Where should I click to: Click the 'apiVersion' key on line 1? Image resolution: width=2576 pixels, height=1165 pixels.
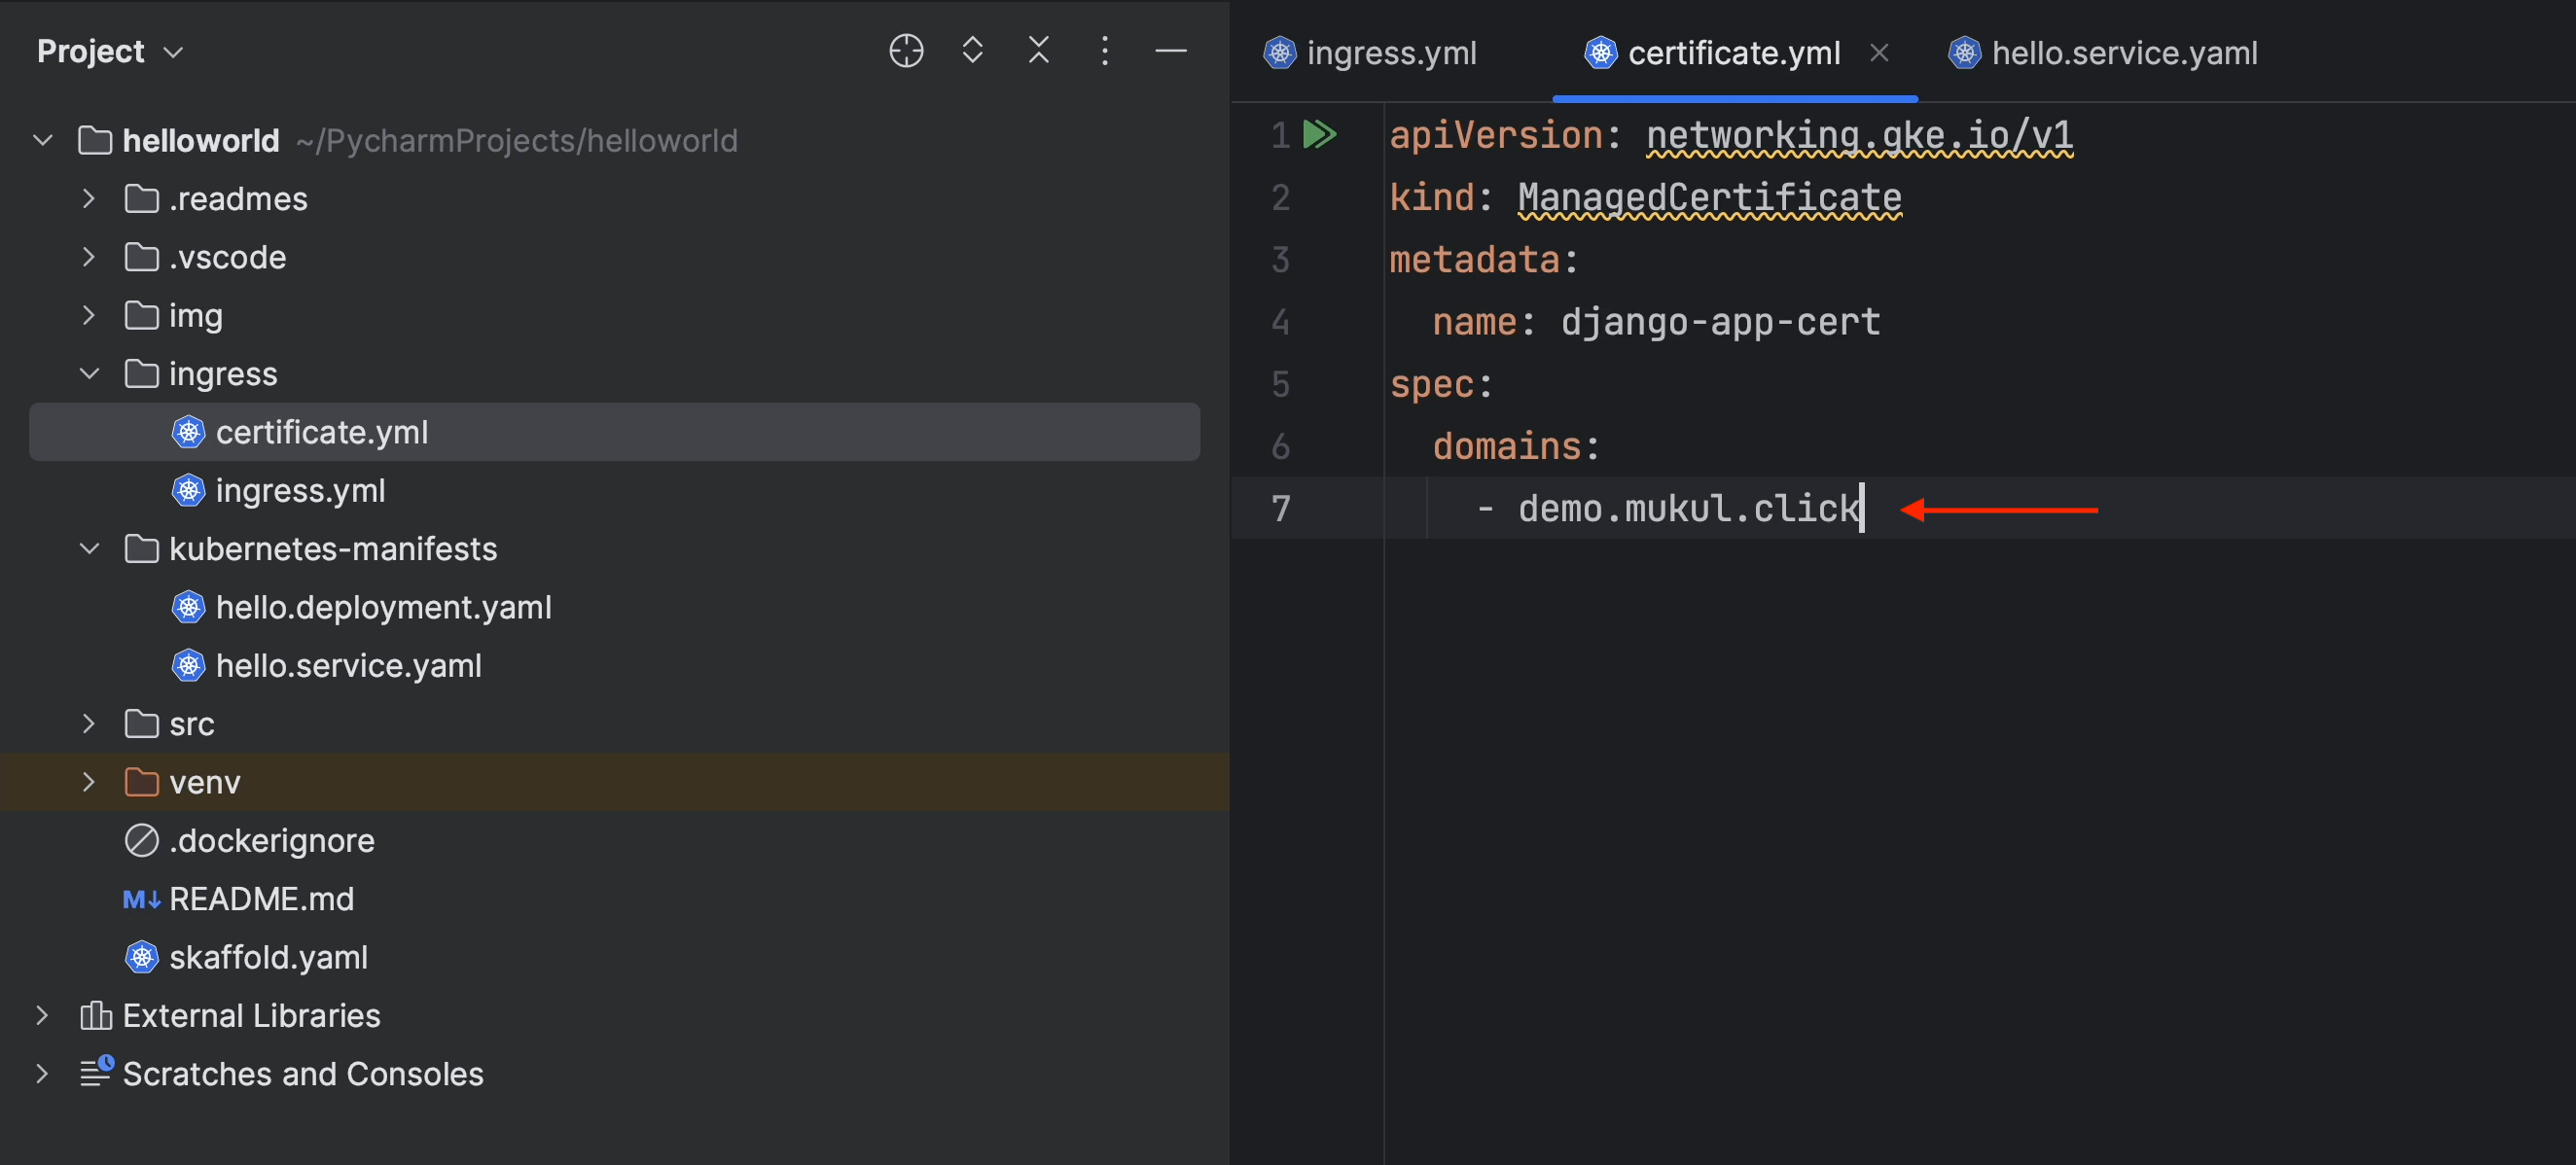(1495, 135)
